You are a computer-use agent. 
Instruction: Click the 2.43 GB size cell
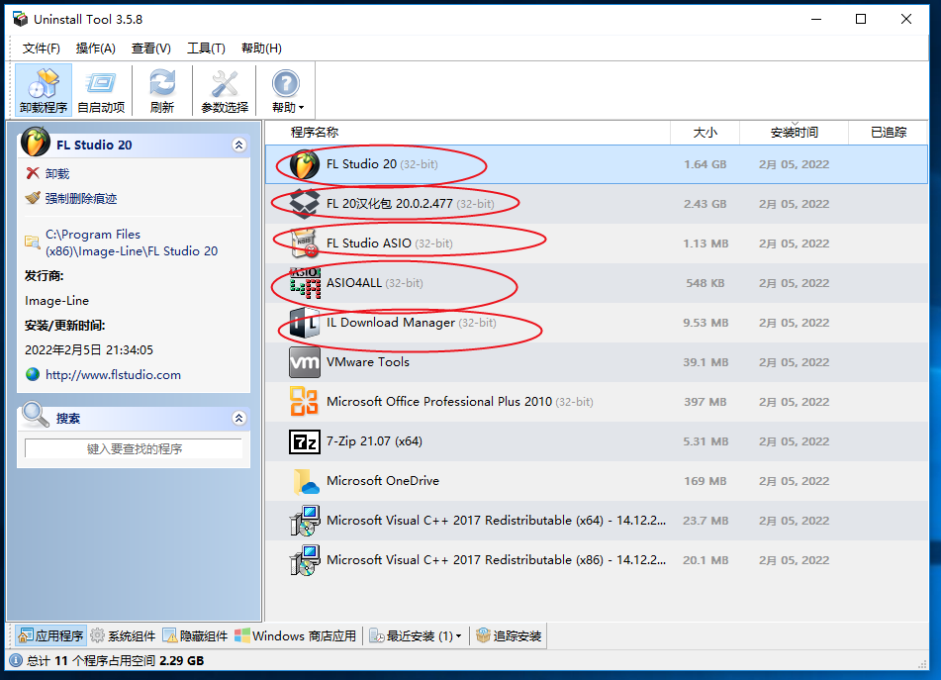[706, 204]
